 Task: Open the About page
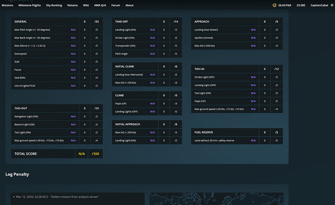129,5
